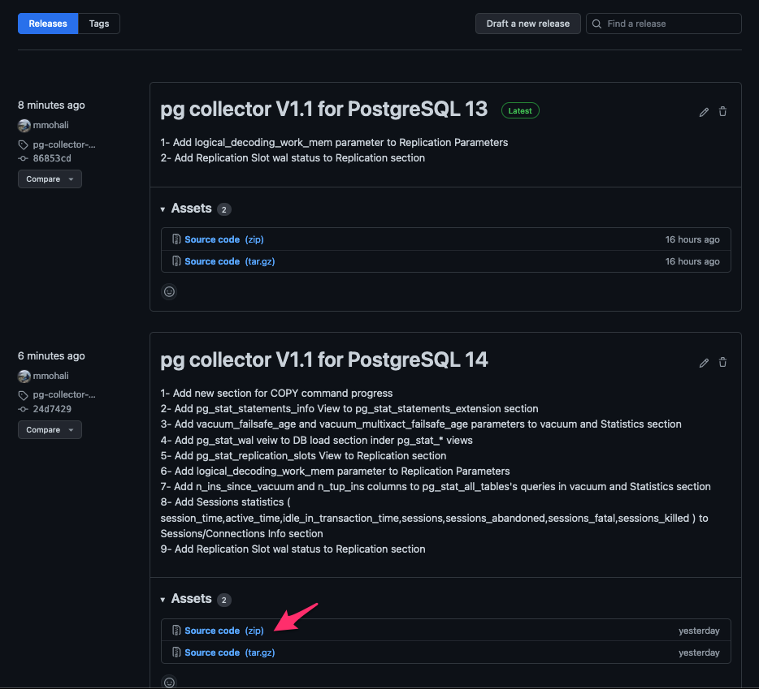Open pg collector V1.1 for PostgreSQL 14 title

click(x=323, y=360)
